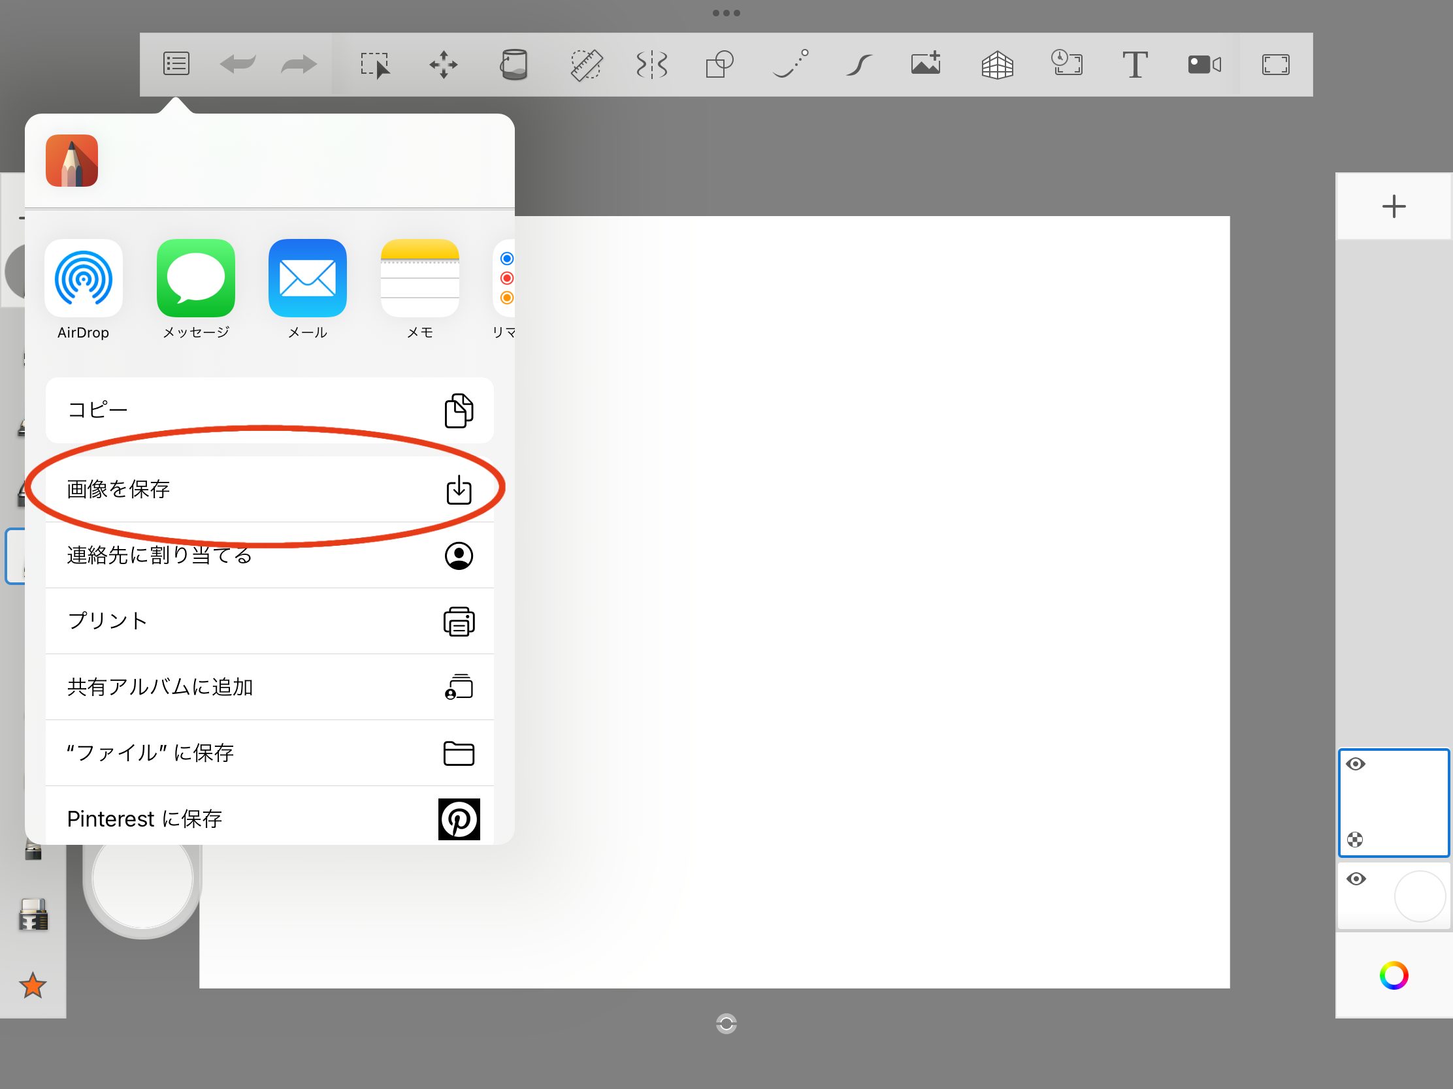Viewport: 1453px width, 1089px height.
Task: Select the Text tool
Action: [x=1134, y=65]
